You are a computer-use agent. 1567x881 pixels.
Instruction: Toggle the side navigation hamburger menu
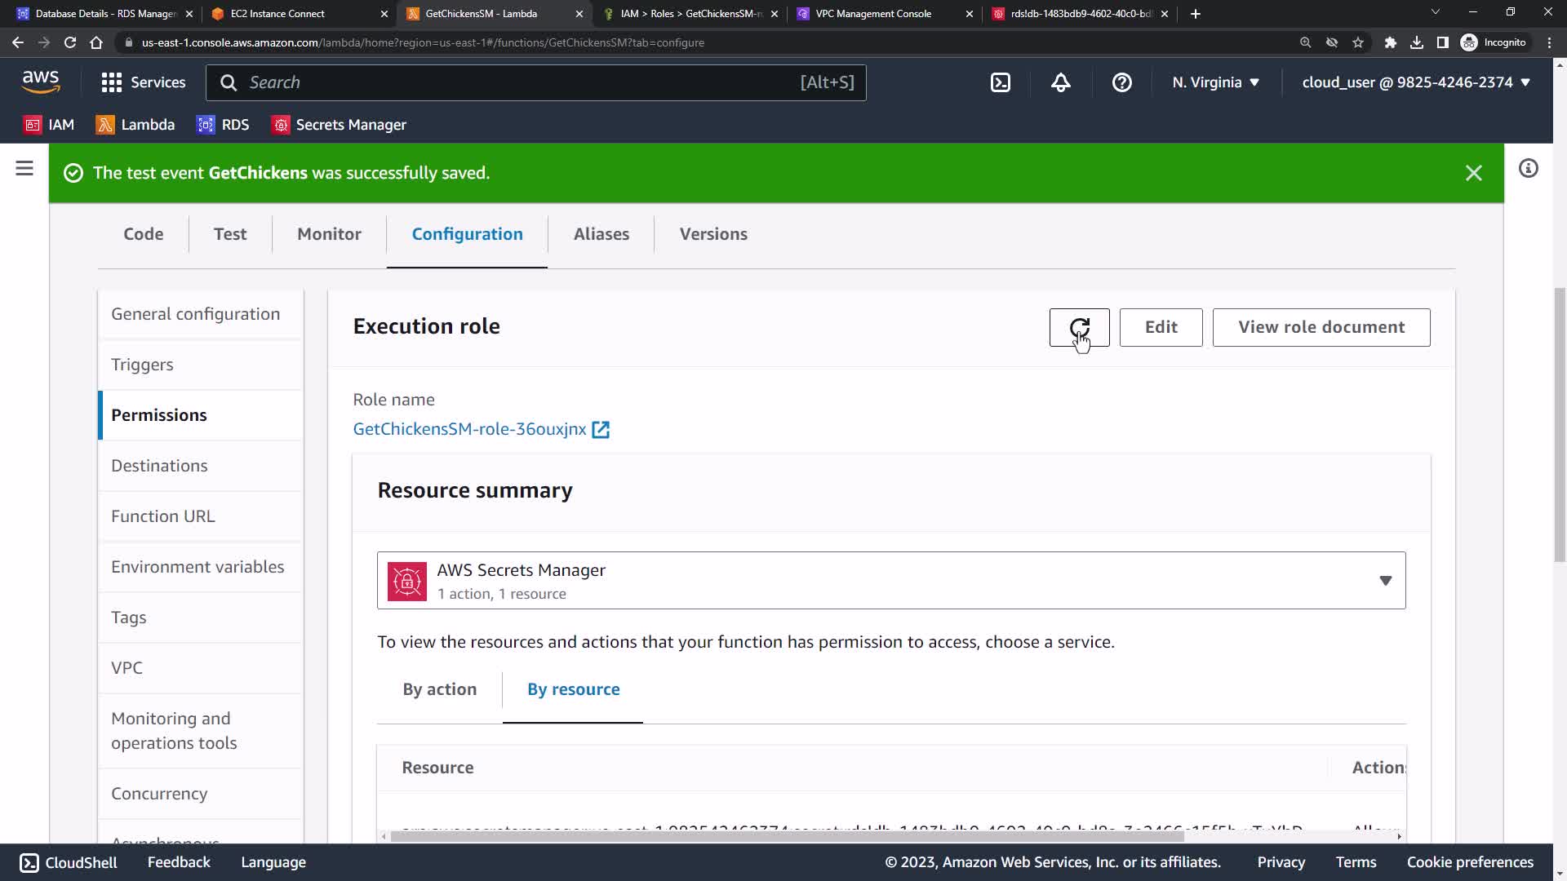pos(24,169)
